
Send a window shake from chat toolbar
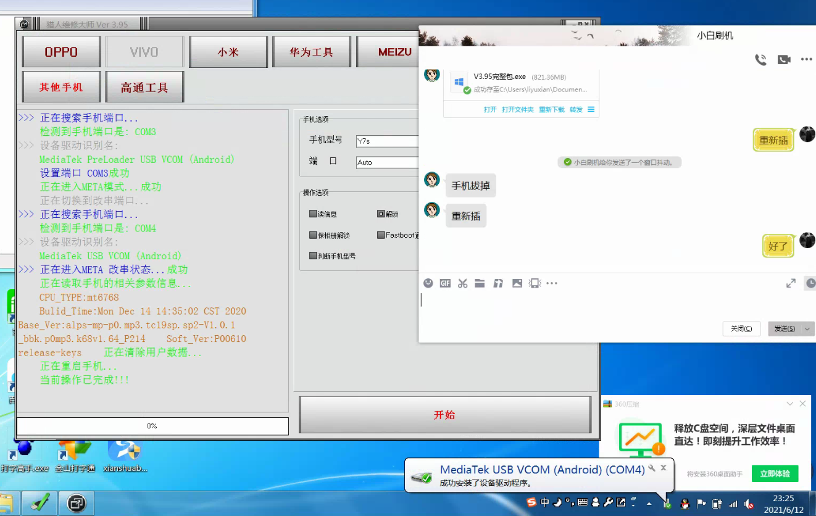point(535,283)
